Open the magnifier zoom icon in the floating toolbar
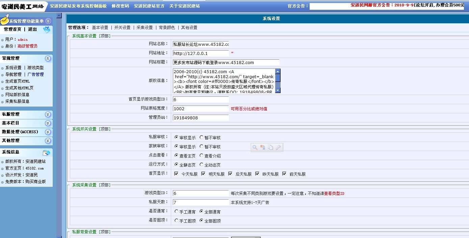The image size is (469, 238). [x=255, y=147]
